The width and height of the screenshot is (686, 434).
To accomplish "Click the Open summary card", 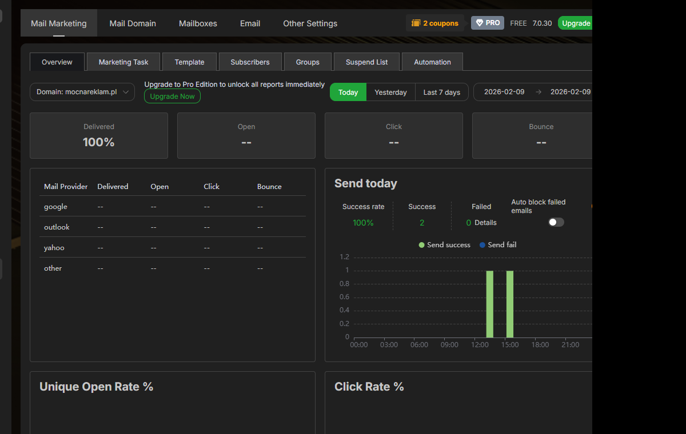I will (246, 135).
